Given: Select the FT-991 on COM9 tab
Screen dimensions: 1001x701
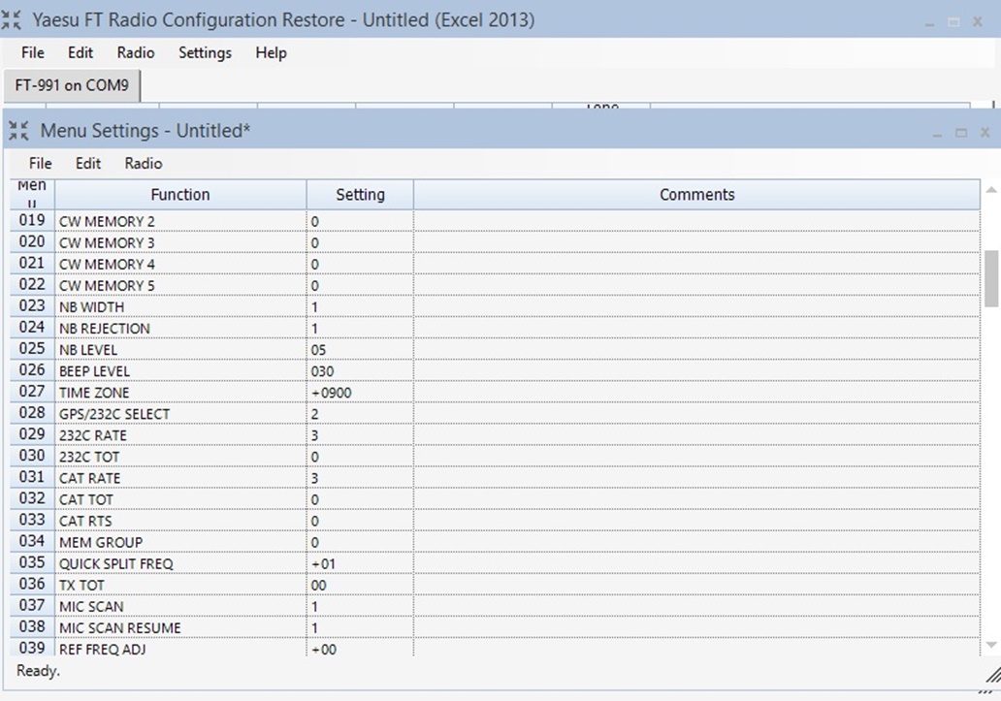Looking at the screenshot, I should pos(72,85).
